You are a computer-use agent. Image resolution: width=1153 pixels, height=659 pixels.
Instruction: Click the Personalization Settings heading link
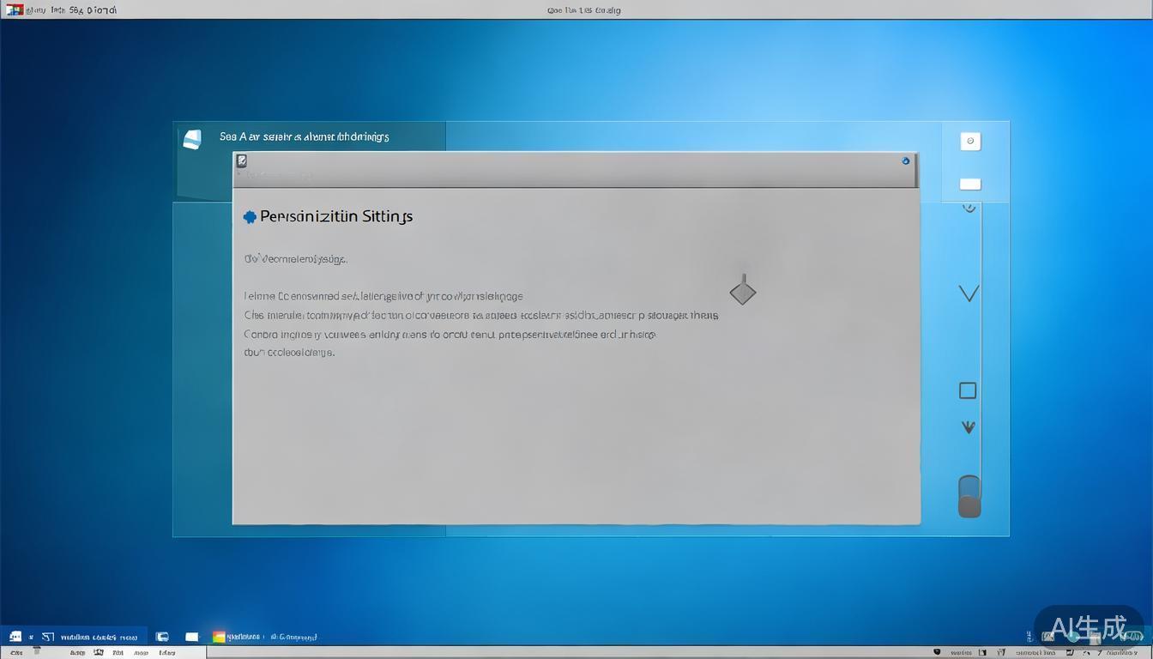tap(335, 216)
